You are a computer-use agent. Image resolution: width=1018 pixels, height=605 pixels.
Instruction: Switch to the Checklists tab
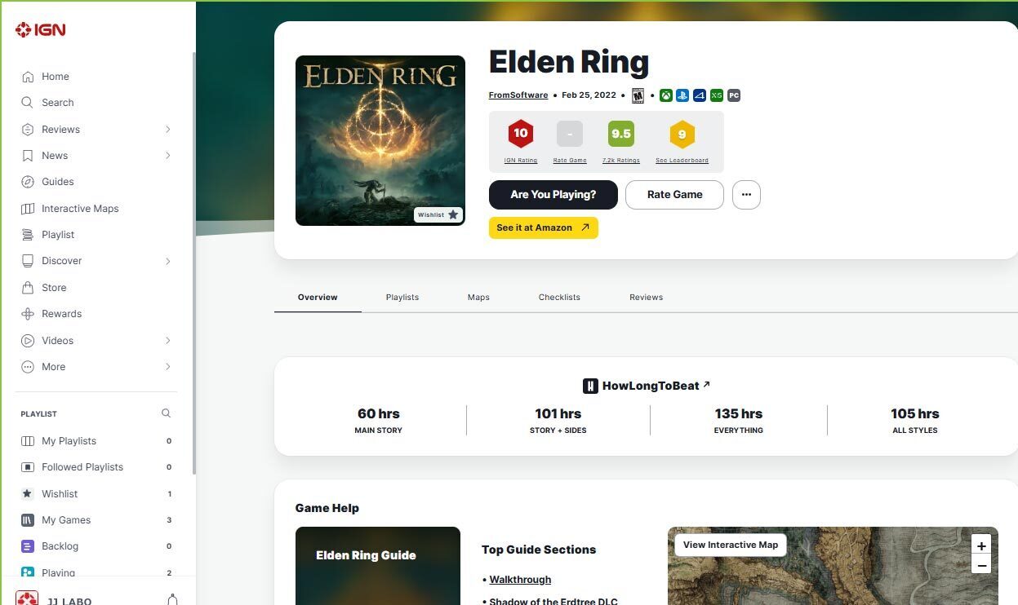(559, 298)
